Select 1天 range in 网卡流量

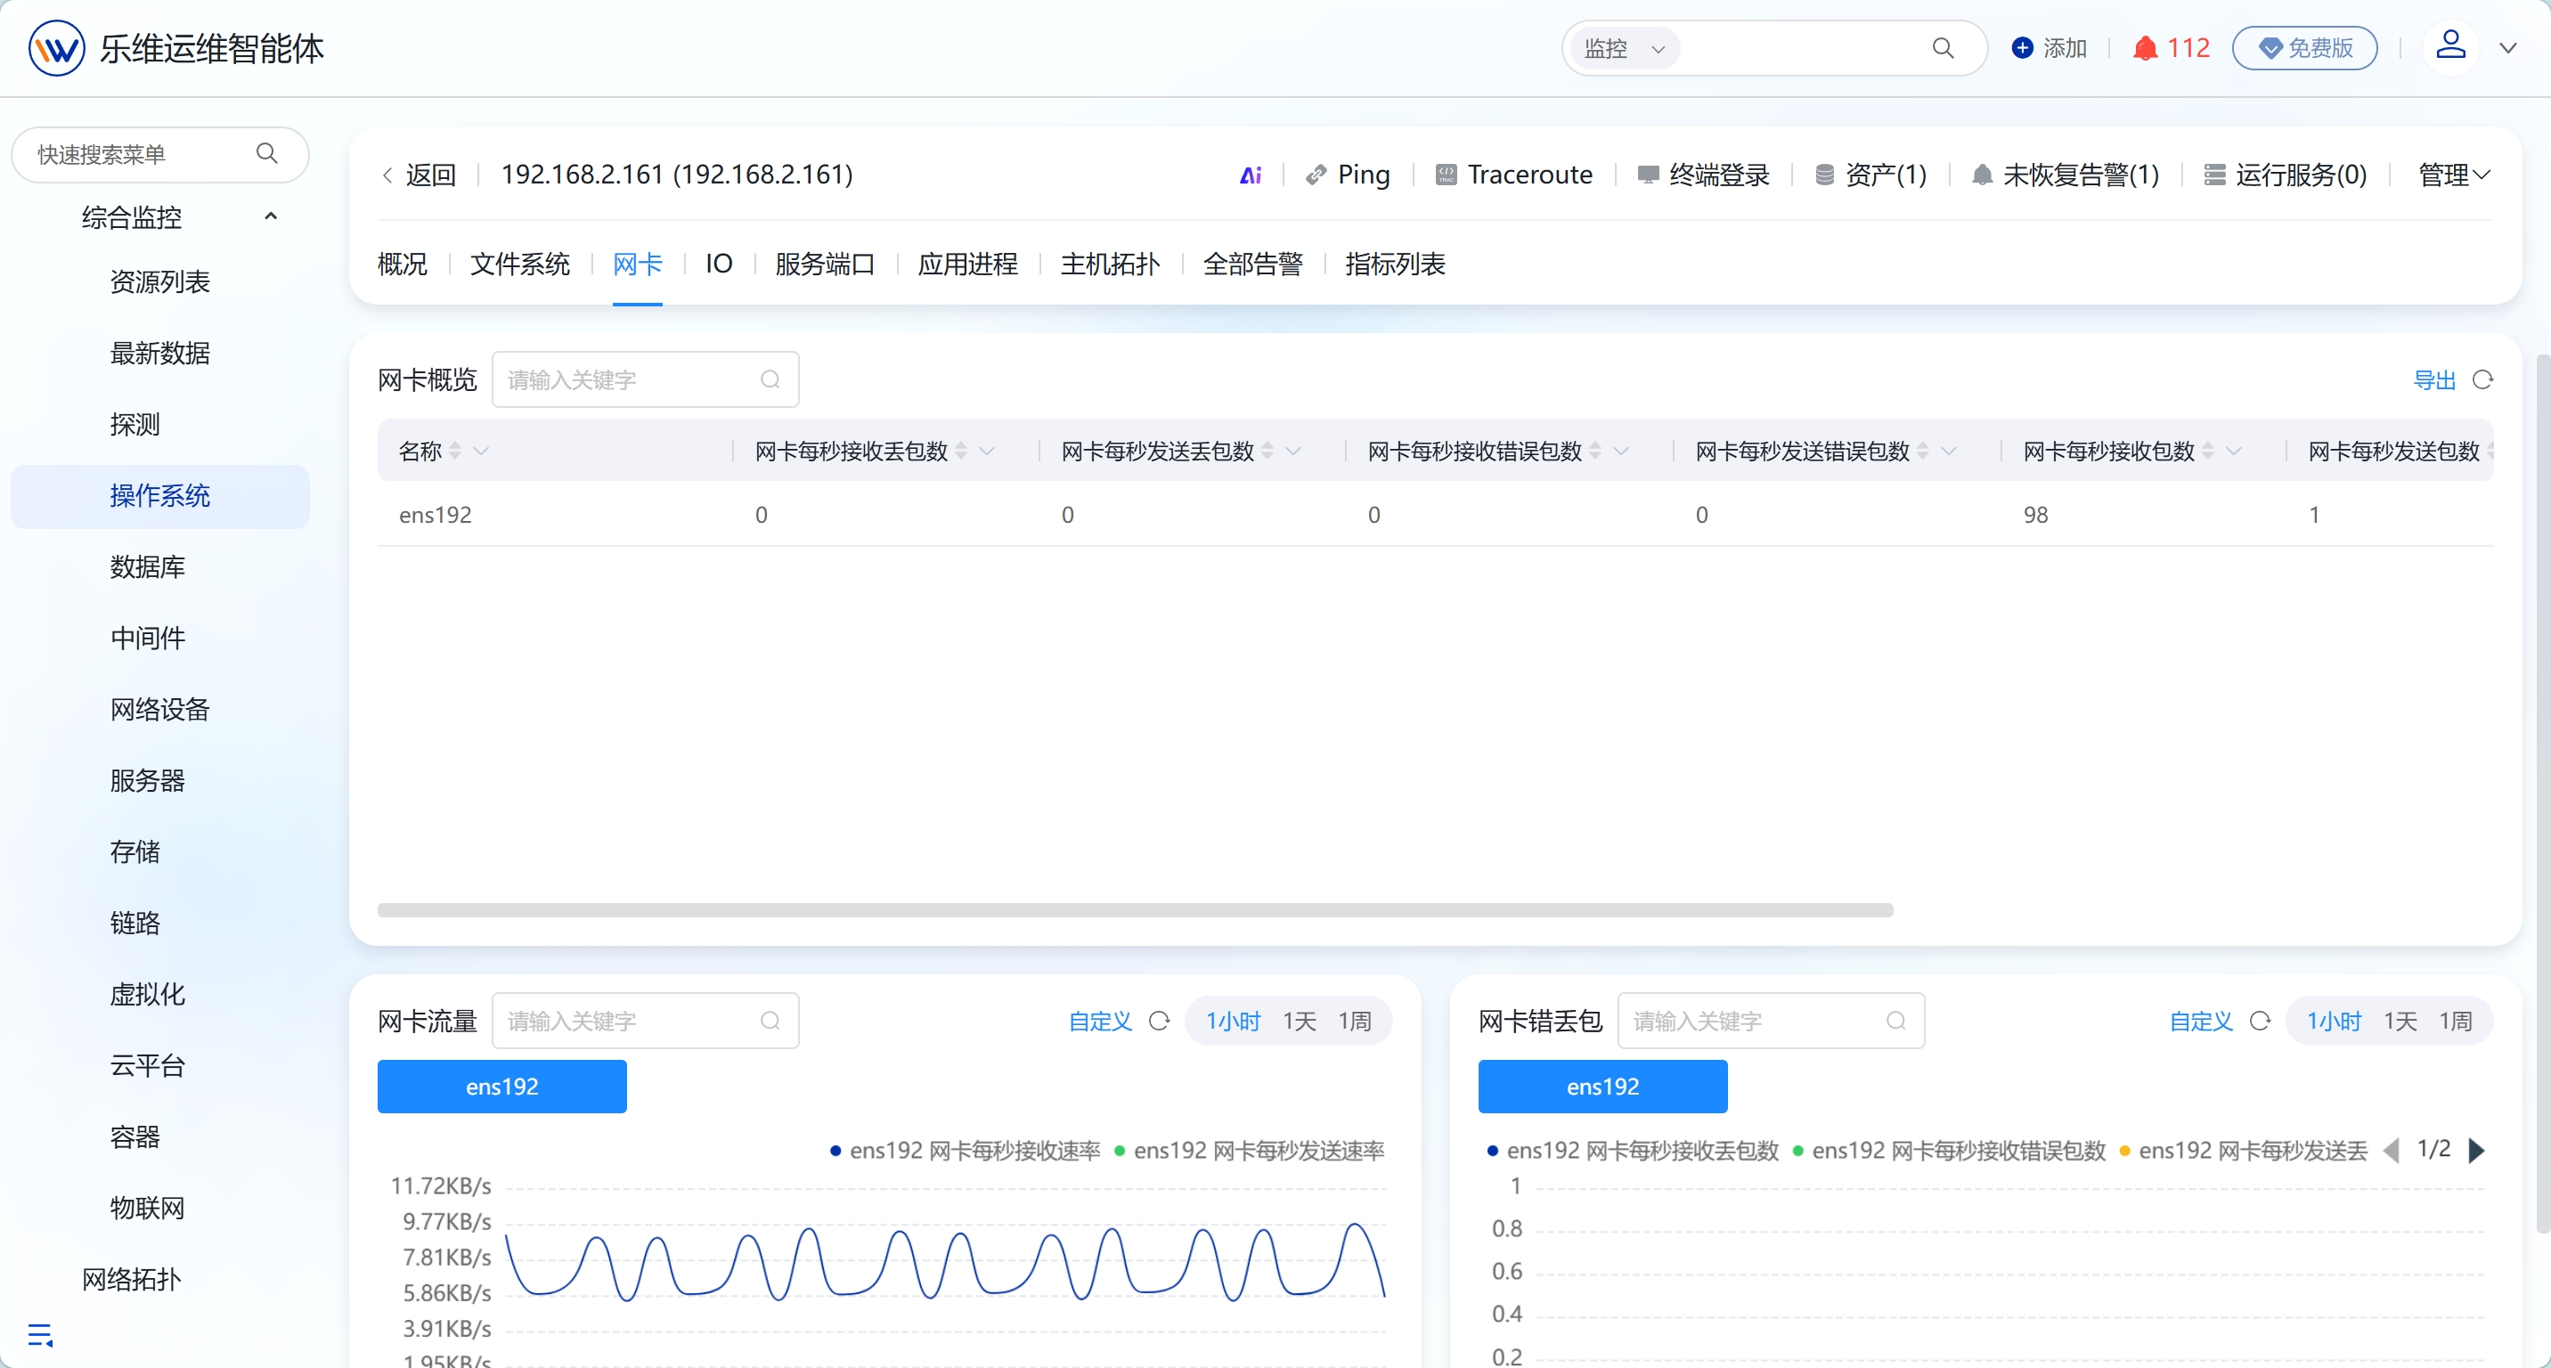(1299, 1021)
